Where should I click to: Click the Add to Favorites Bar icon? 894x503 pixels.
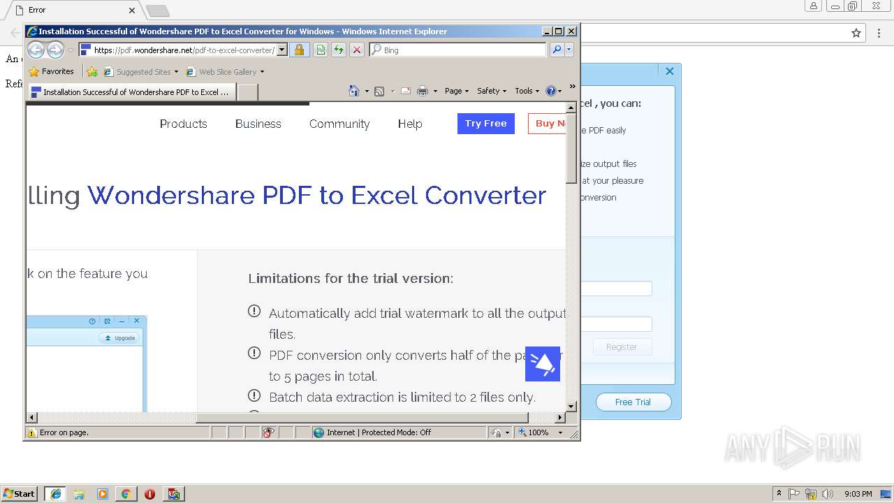click(92, 71)
